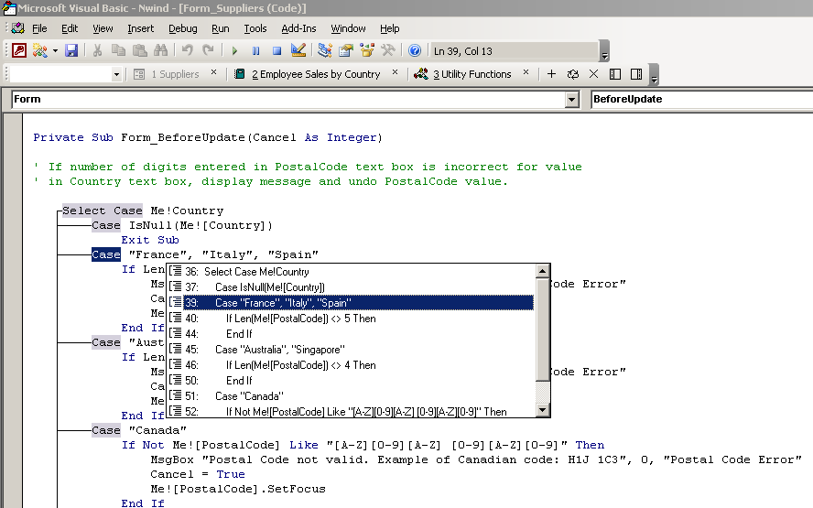Viewport: 813px width, 508px height.
Task: Open the Tools menu
Action: [255, 28]
